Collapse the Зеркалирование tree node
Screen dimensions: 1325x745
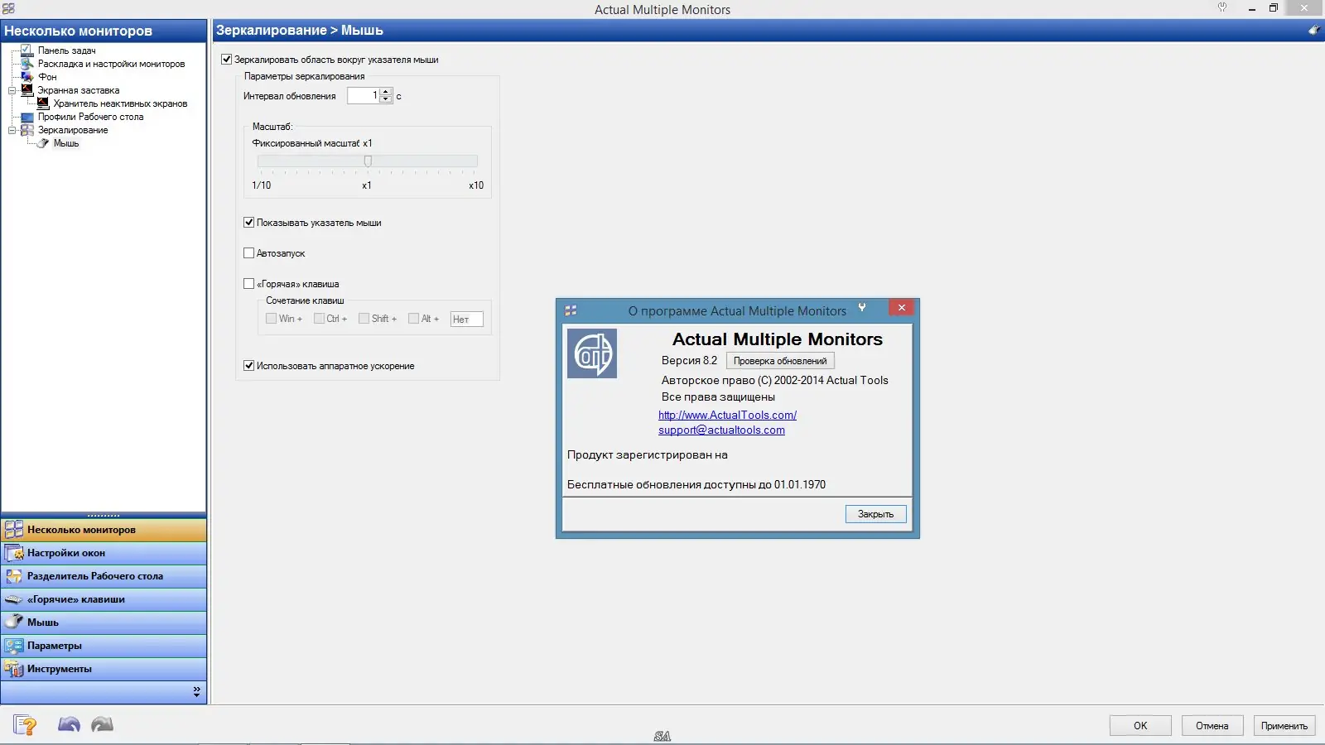[12, 130]
